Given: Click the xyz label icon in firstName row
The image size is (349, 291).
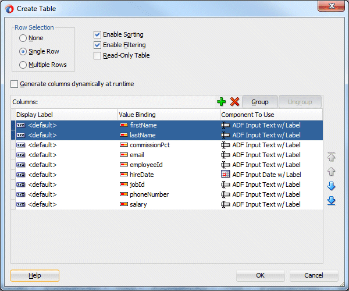Looking at the screenshot, I should 21,125.
